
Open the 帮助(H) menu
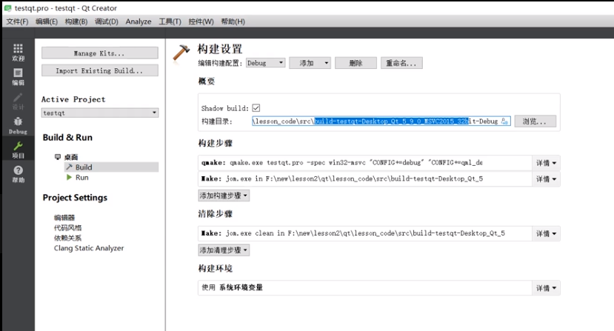point(233,21)
